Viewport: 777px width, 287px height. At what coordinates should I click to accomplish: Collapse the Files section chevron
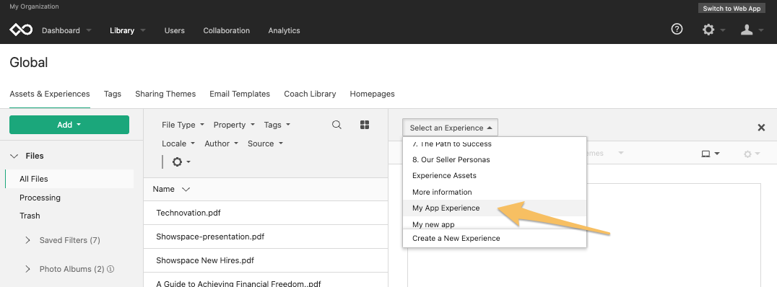coord(14,156)
